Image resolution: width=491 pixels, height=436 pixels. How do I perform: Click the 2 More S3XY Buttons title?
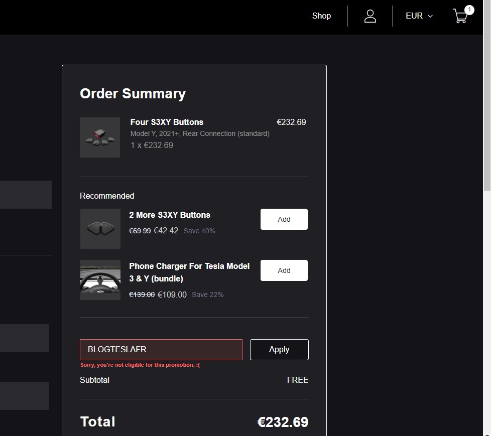[x=170, y=215]
